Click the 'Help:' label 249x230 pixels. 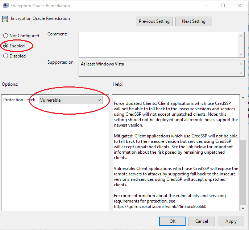pyautogui.click(x=118, y=84)
